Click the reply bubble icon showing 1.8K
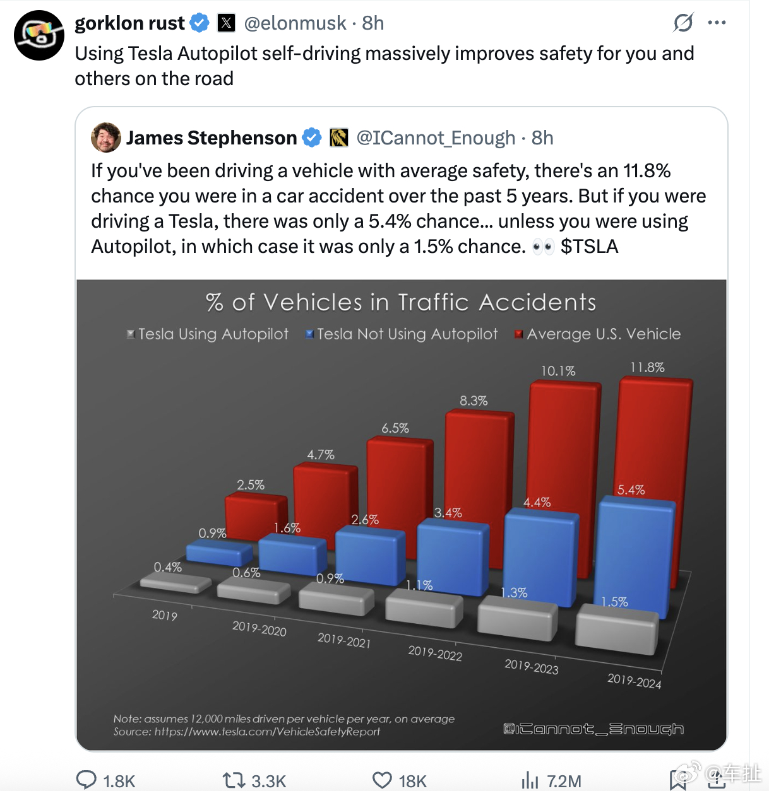The image size is (769, 791). pyautogui.click(x=86, y=780)
